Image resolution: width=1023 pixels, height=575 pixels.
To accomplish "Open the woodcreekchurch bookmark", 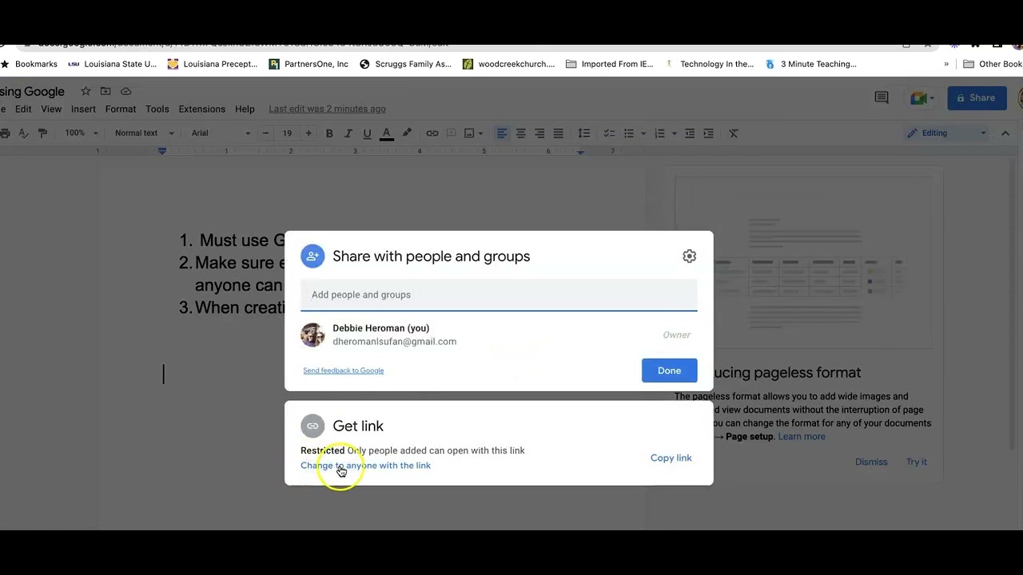I will (508, 64).
